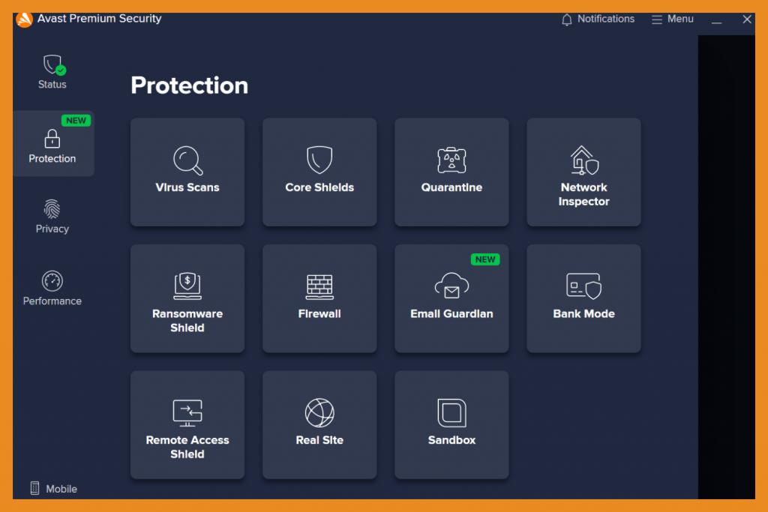This screenshot has height=512, width=768.
Task: Select the Privacy fingerprint icon
Action: [52, 209]
